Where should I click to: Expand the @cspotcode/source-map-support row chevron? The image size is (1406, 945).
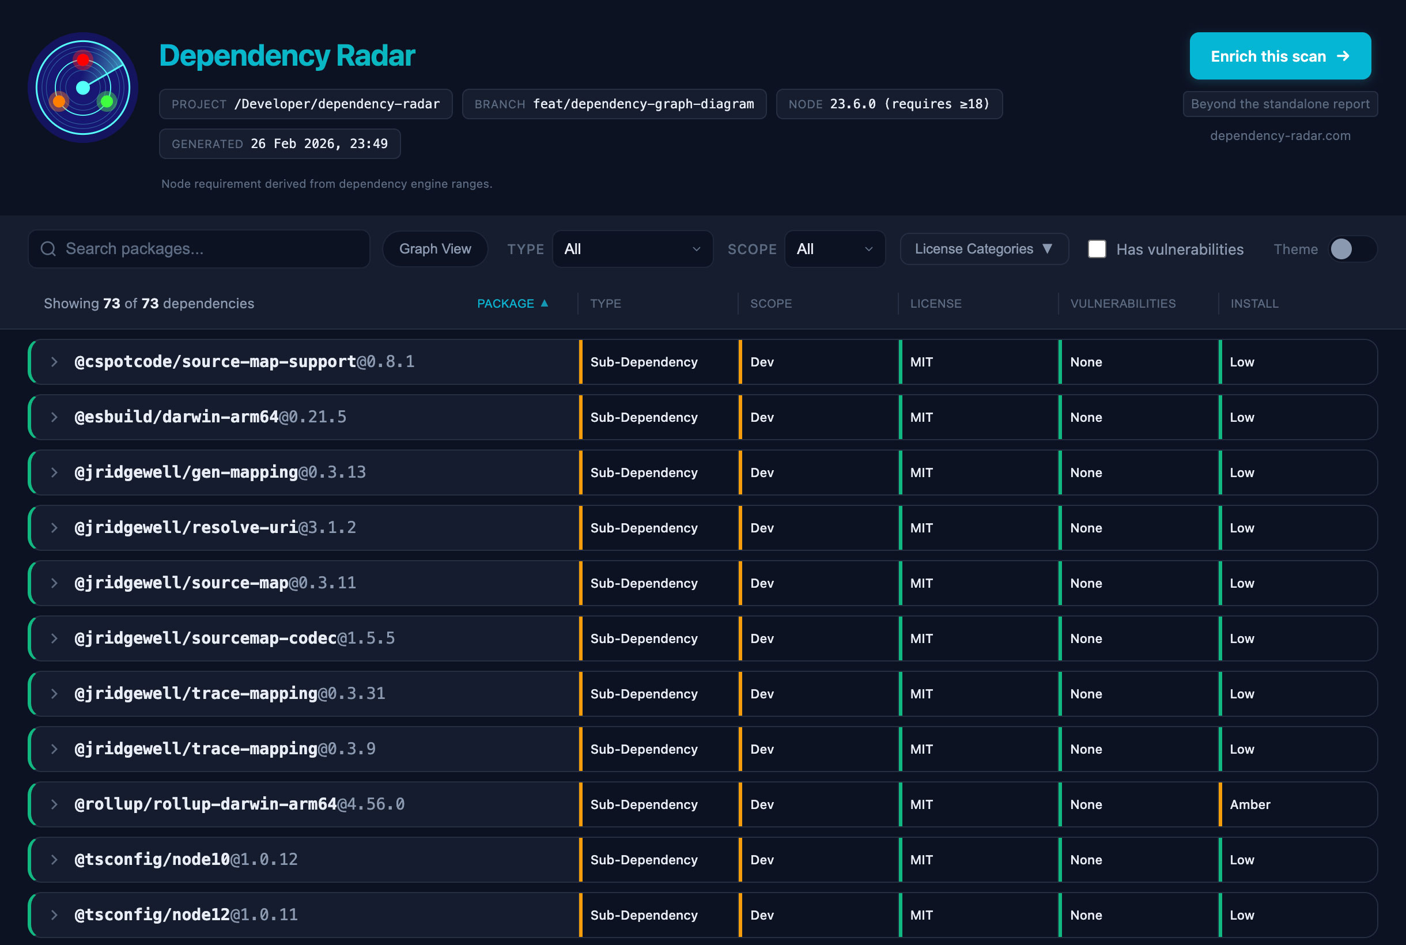(x=54, y=362)
